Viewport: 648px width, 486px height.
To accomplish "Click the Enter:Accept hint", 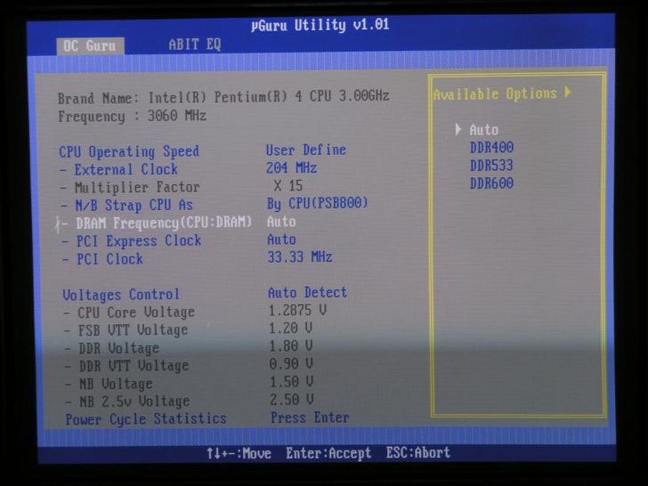I will (x=329, y=453).
